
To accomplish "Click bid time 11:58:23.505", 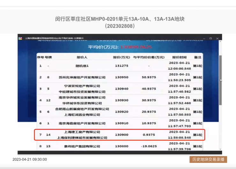I will click(180, 80).
